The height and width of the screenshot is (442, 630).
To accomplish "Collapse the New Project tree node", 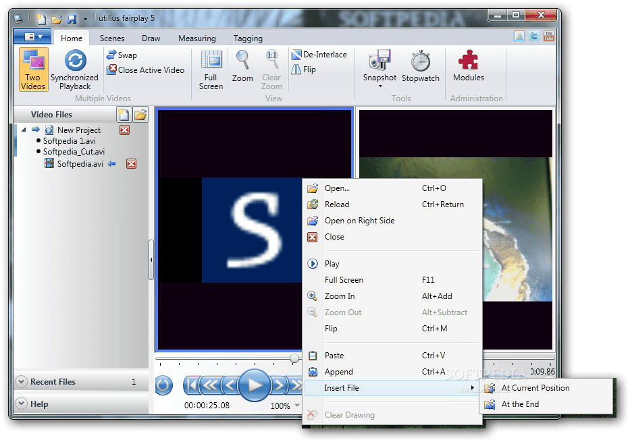I will coord(24,130).
